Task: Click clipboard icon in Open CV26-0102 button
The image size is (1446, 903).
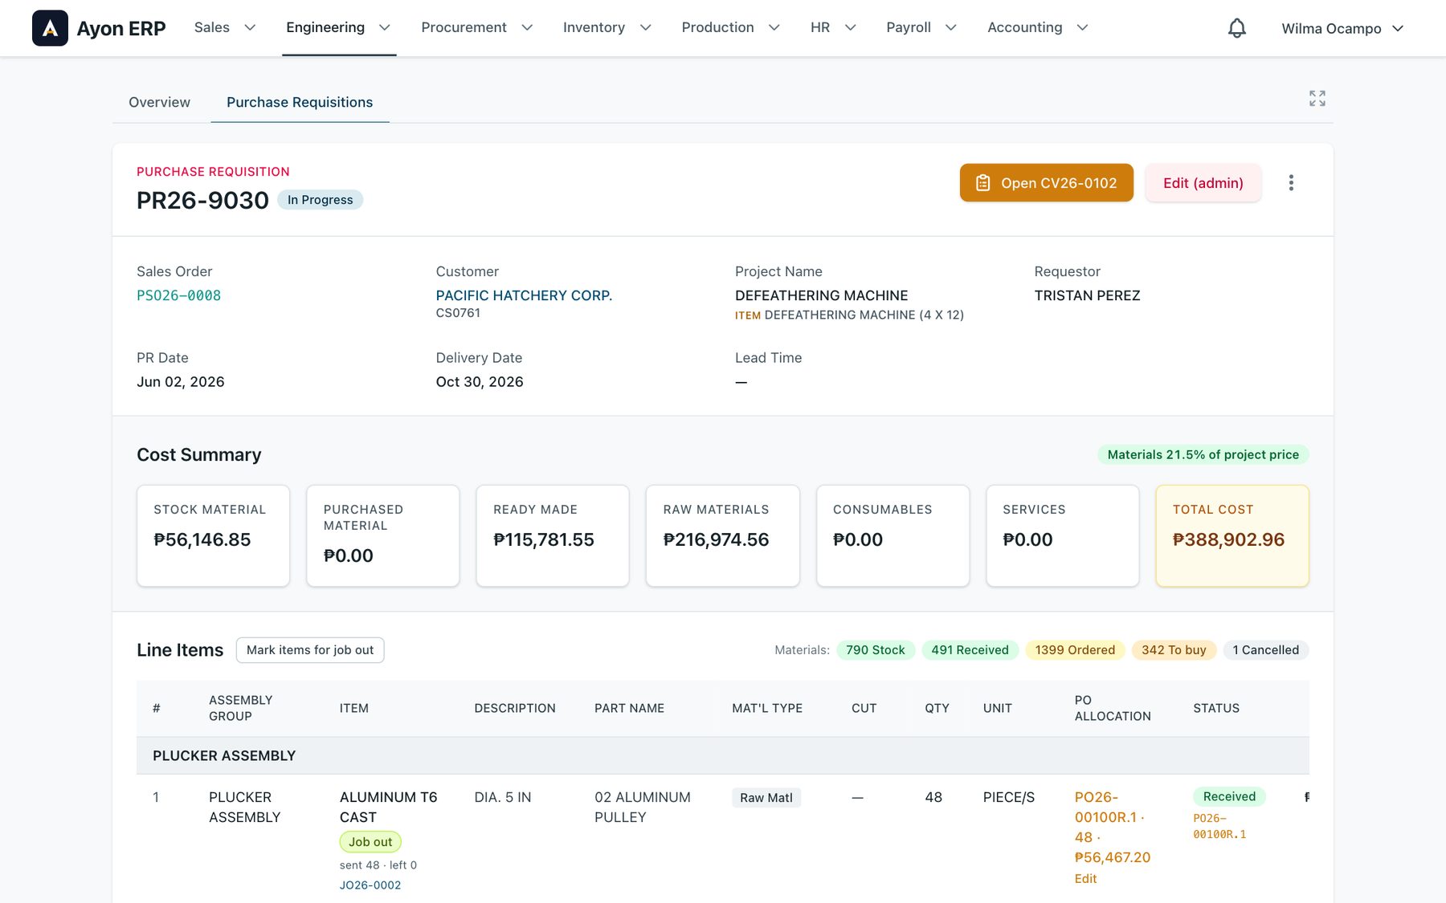Action: [983, 183]
